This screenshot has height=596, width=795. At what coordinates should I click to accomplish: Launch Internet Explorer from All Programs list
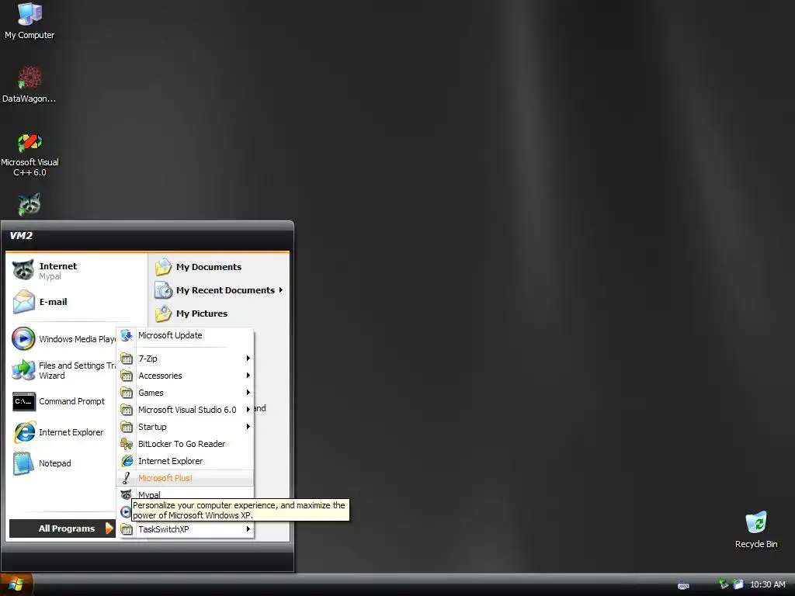186,461
